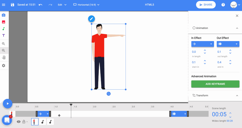242x128 pixels.
Task: Select the purple Text tool
Action: pyautogui.click(x=4, y=36)
